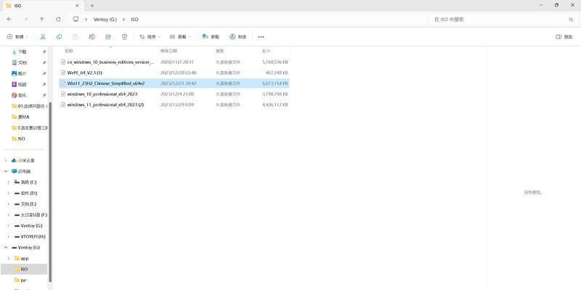Click the Share icon in toolbar
The image size is (581, 290).
click(108, 37)
